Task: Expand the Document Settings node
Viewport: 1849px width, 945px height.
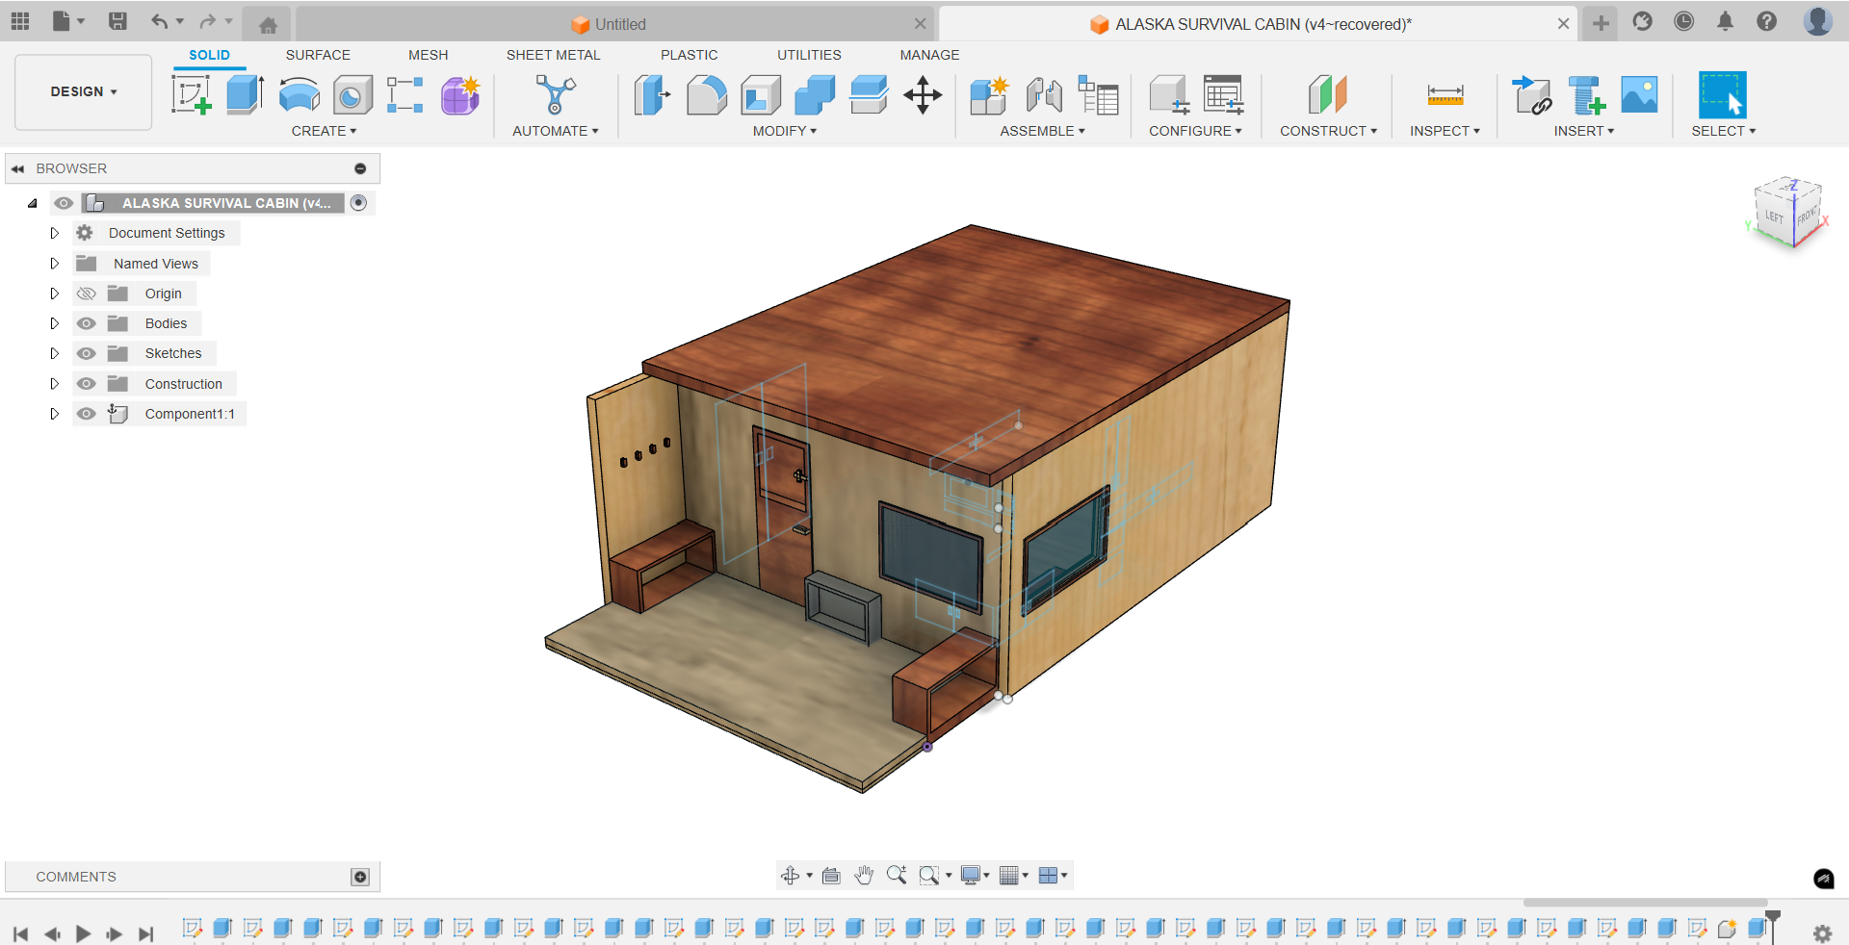Action: (55, 233)
